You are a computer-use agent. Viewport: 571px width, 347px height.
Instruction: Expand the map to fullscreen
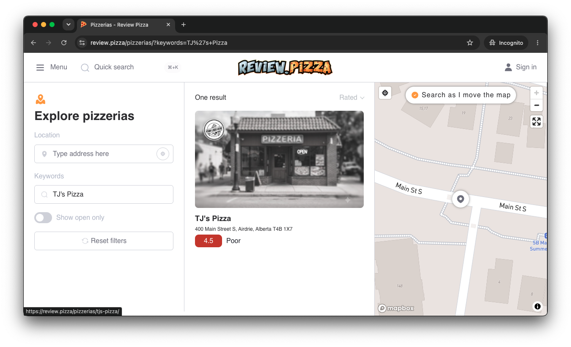pos(536,122)
